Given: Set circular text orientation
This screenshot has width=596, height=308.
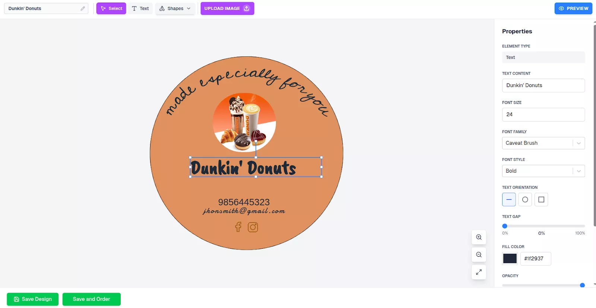Looking at the screenshot, I should (x=525, y=199).
